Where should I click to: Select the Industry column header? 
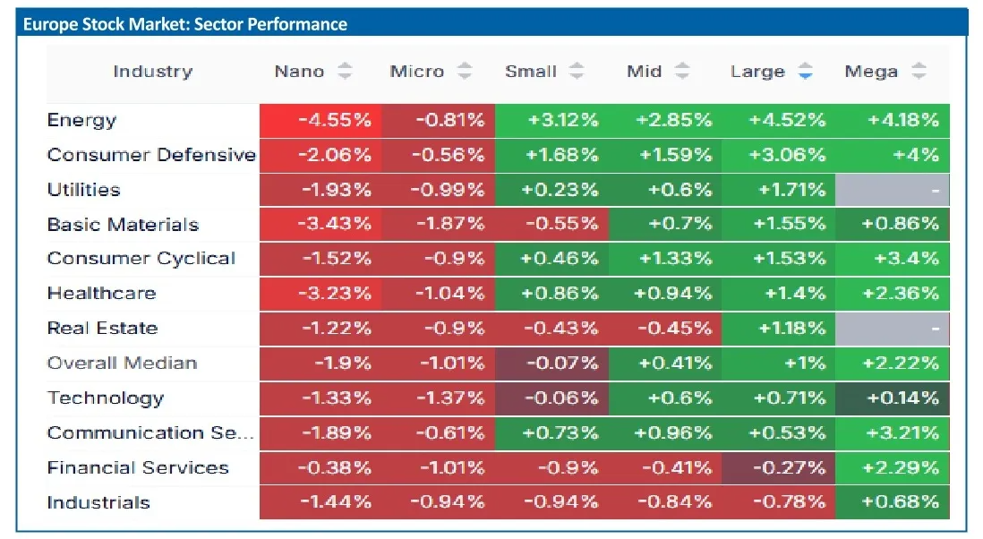(x=153, y=72)
